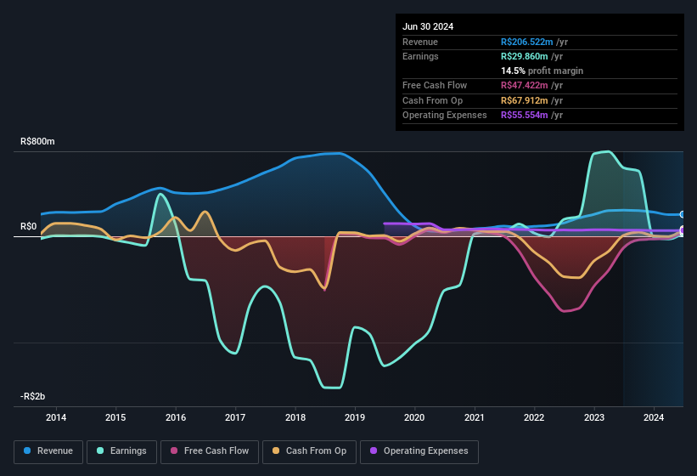Toggle the Free Cash Flow legend button
The width and height of the screenshot is (697, 476).
point(210,451)
